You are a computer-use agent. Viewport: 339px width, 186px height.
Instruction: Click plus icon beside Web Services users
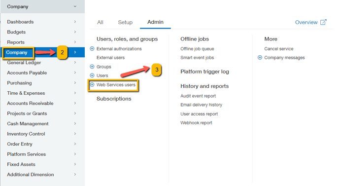92,84
